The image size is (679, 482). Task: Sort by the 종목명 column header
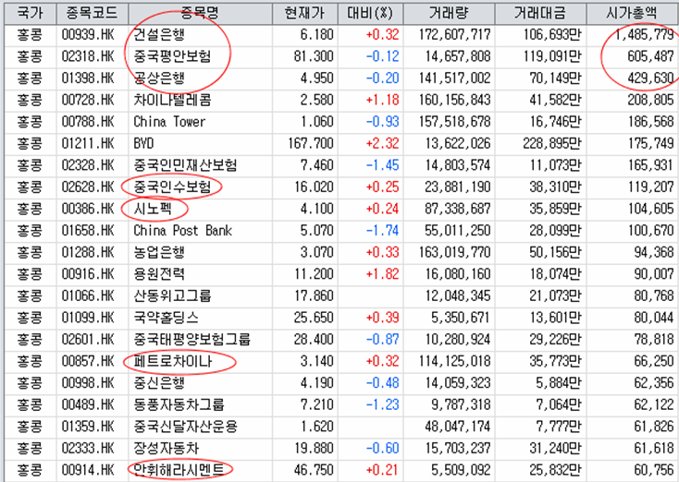[200, 13]
